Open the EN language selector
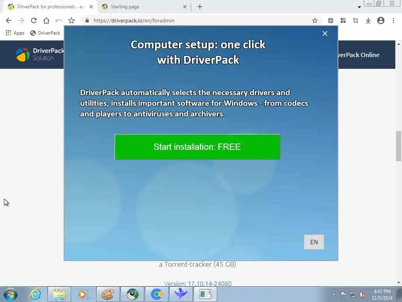 (x=314, y=242)
